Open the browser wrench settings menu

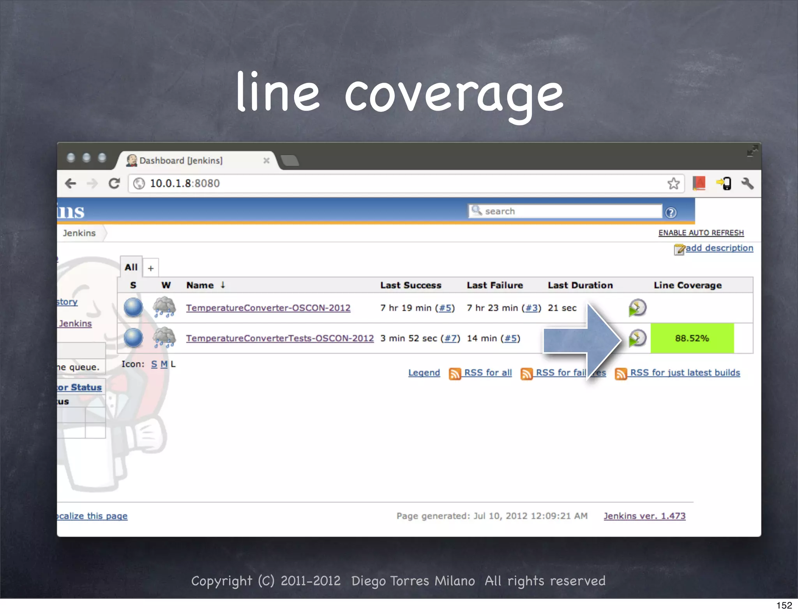747,183
